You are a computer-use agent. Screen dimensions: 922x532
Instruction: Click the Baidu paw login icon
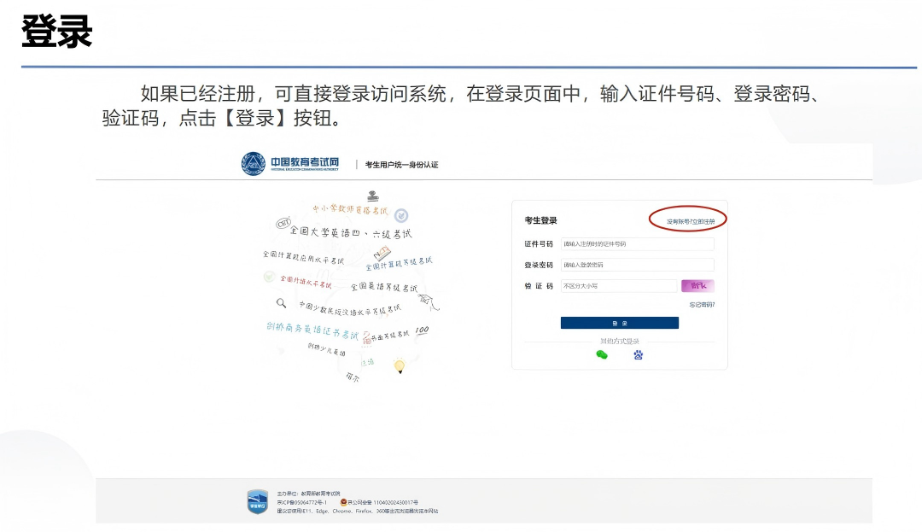[639, 354]
